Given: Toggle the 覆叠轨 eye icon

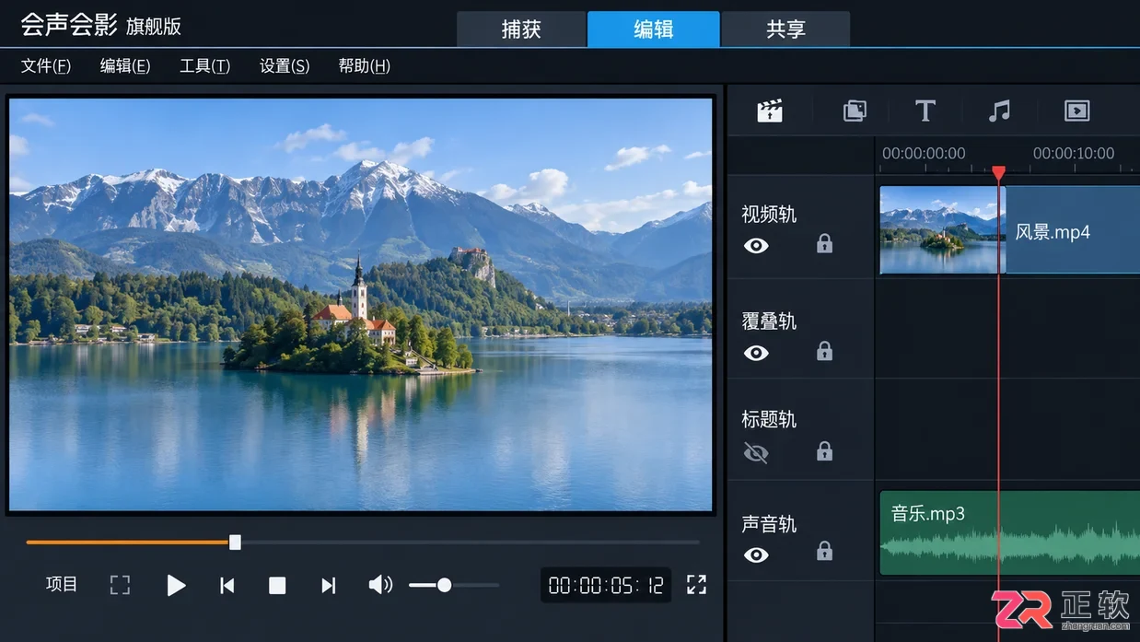Looking at the screenshot, I should point(756,353).
